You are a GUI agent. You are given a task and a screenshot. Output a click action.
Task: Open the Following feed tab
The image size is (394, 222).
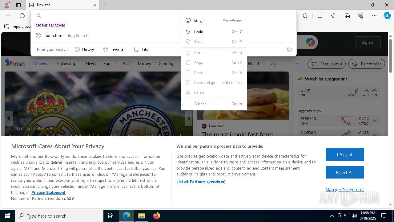pos(66,64)
